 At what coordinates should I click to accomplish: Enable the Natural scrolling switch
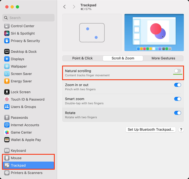coord(177,71)
